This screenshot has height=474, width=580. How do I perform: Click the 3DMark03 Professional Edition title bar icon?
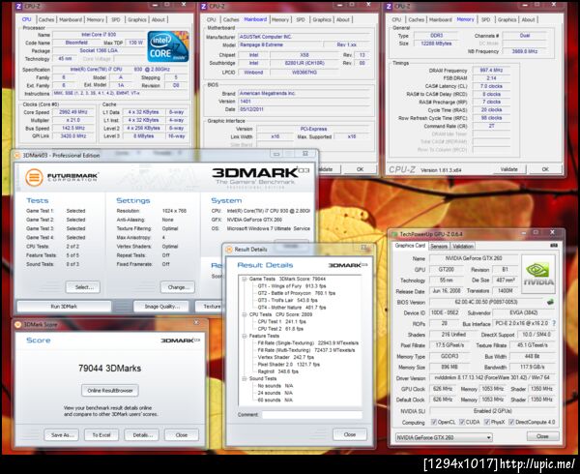pyautogui.click(x=17, y=155)
